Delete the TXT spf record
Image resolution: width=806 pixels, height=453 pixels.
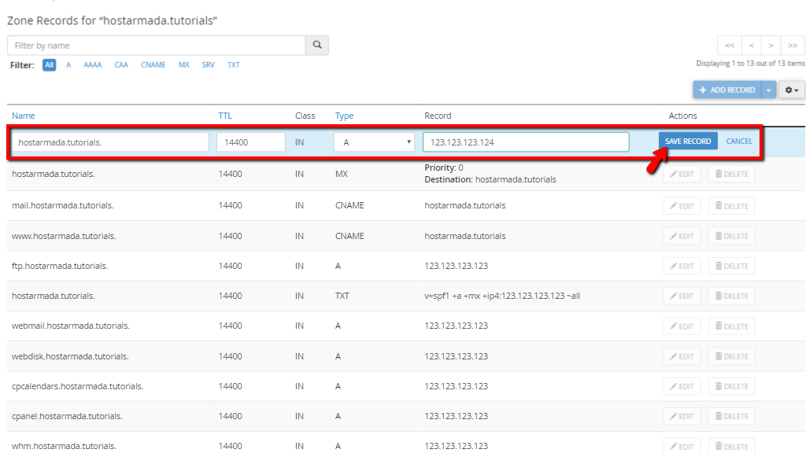731,296
